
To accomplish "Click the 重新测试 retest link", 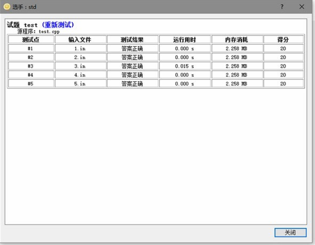I will 58,25.
